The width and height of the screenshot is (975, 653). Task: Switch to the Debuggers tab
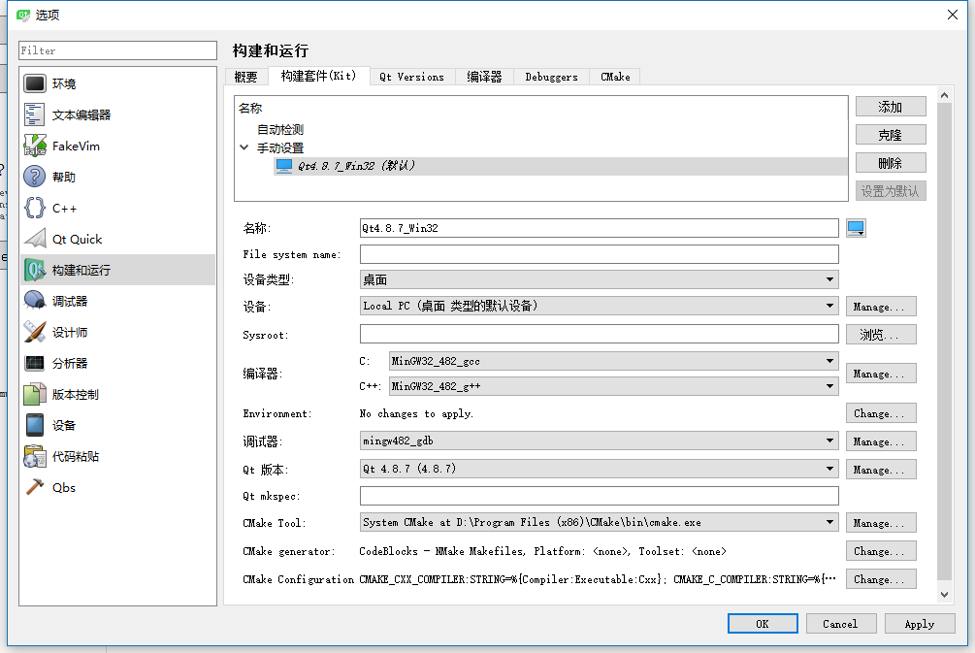[552, 77]
